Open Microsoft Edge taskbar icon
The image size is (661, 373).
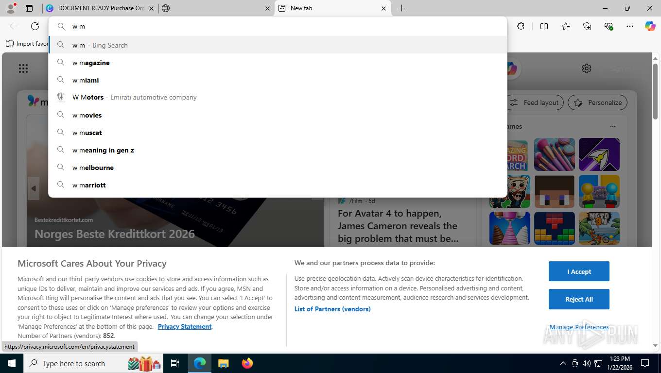pos(200,363)
